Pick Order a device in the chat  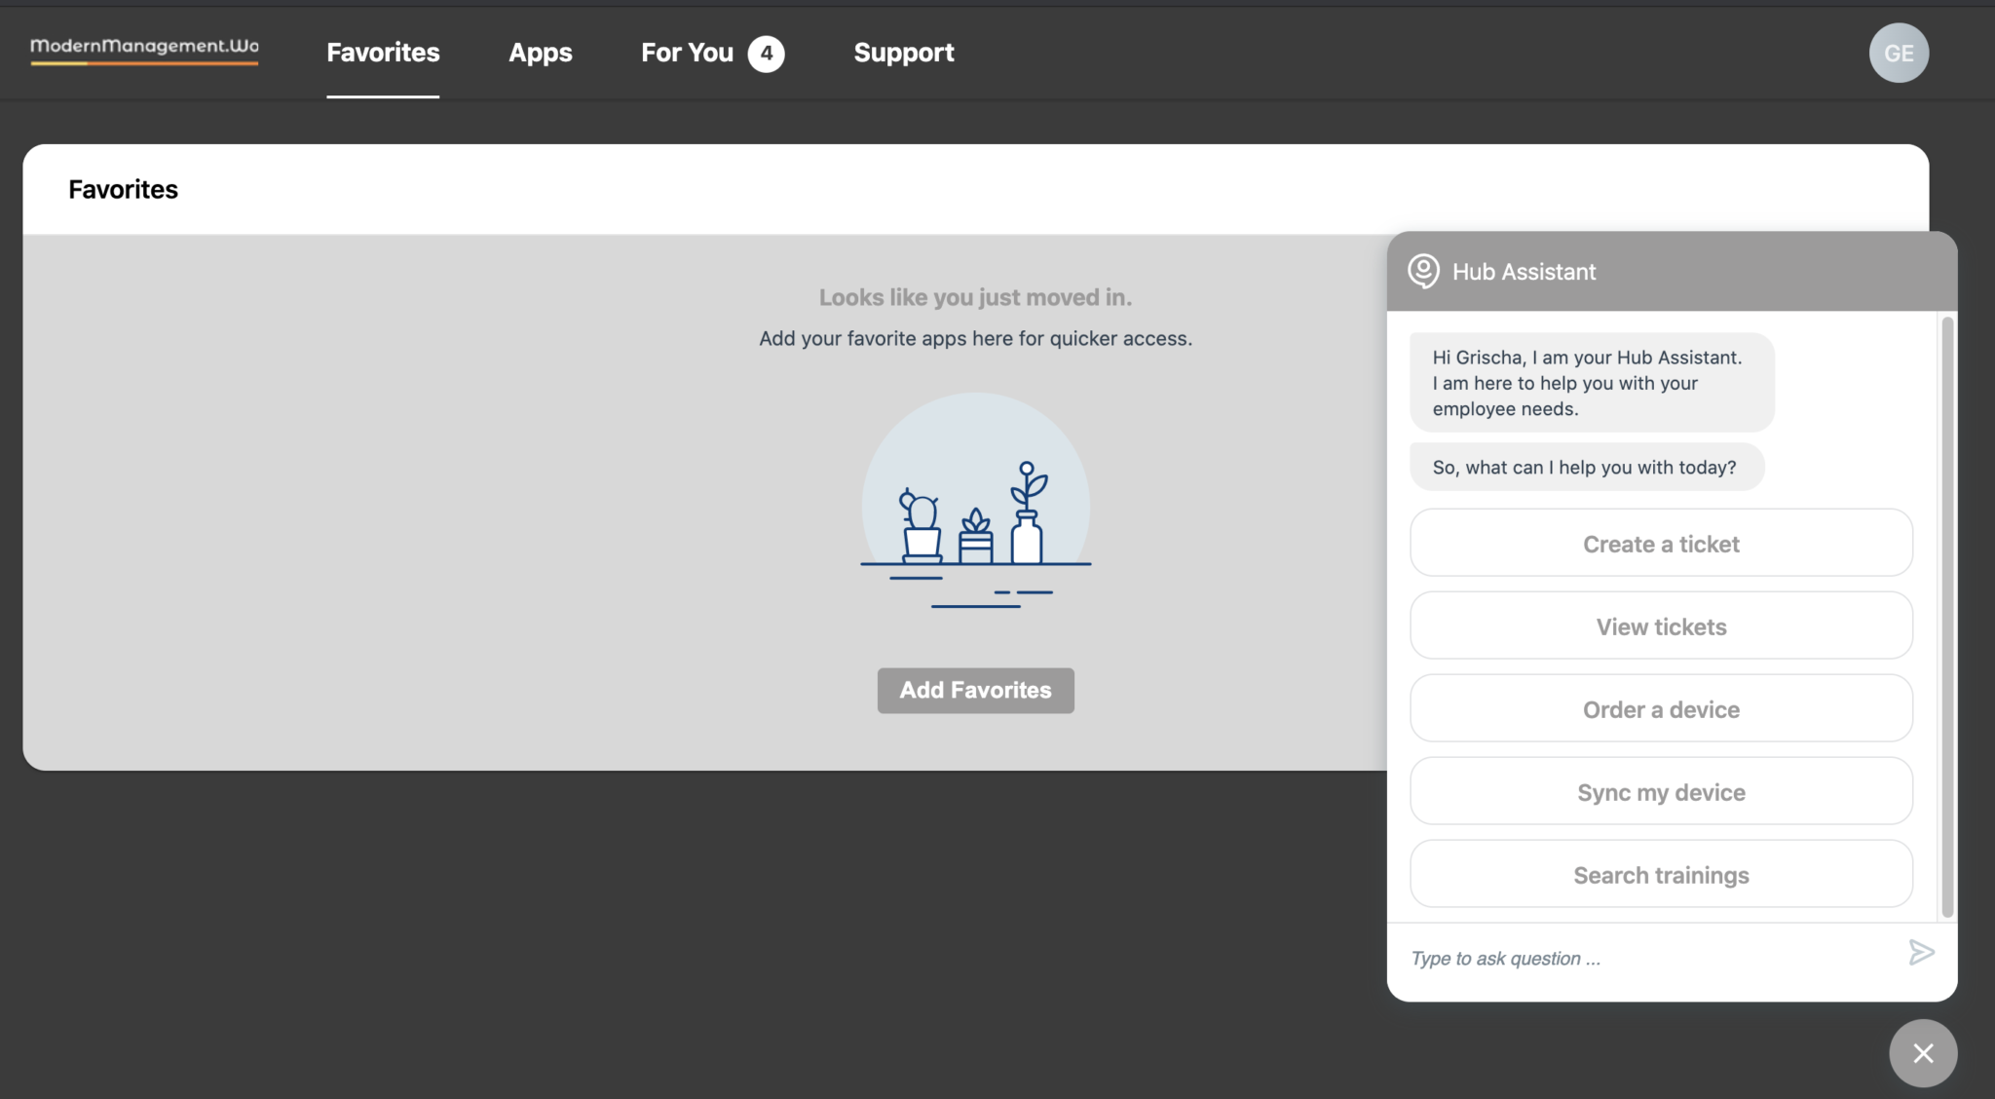pyautogui.click(x=1660, y=708)
